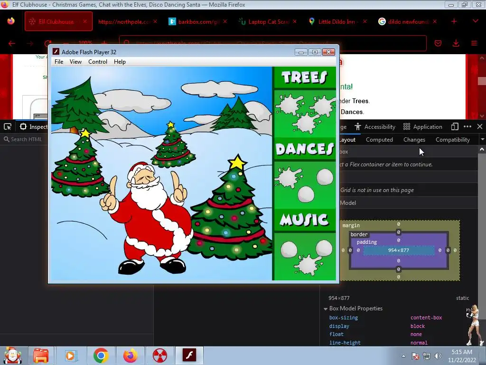Open the Help menu in Flash Player
Image resolution: width=486 pixels, height=365 pixels.
click(120, 61)
